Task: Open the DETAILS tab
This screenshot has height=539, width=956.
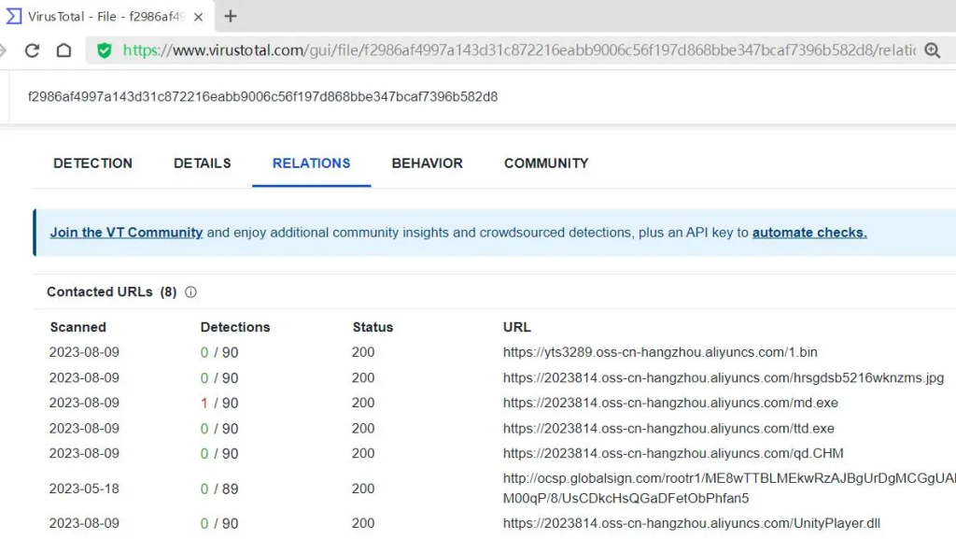Action: [202, 163]
